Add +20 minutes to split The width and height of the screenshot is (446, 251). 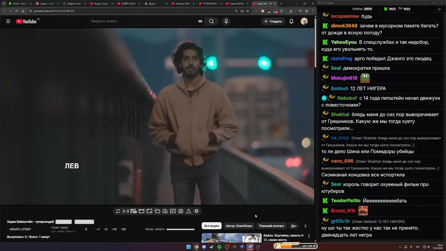pyautogui.click(x=123, y=229)
